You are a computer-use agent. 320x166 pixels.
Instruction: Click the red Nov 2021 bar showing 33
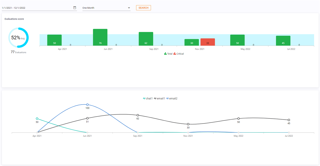coord(208,42)
